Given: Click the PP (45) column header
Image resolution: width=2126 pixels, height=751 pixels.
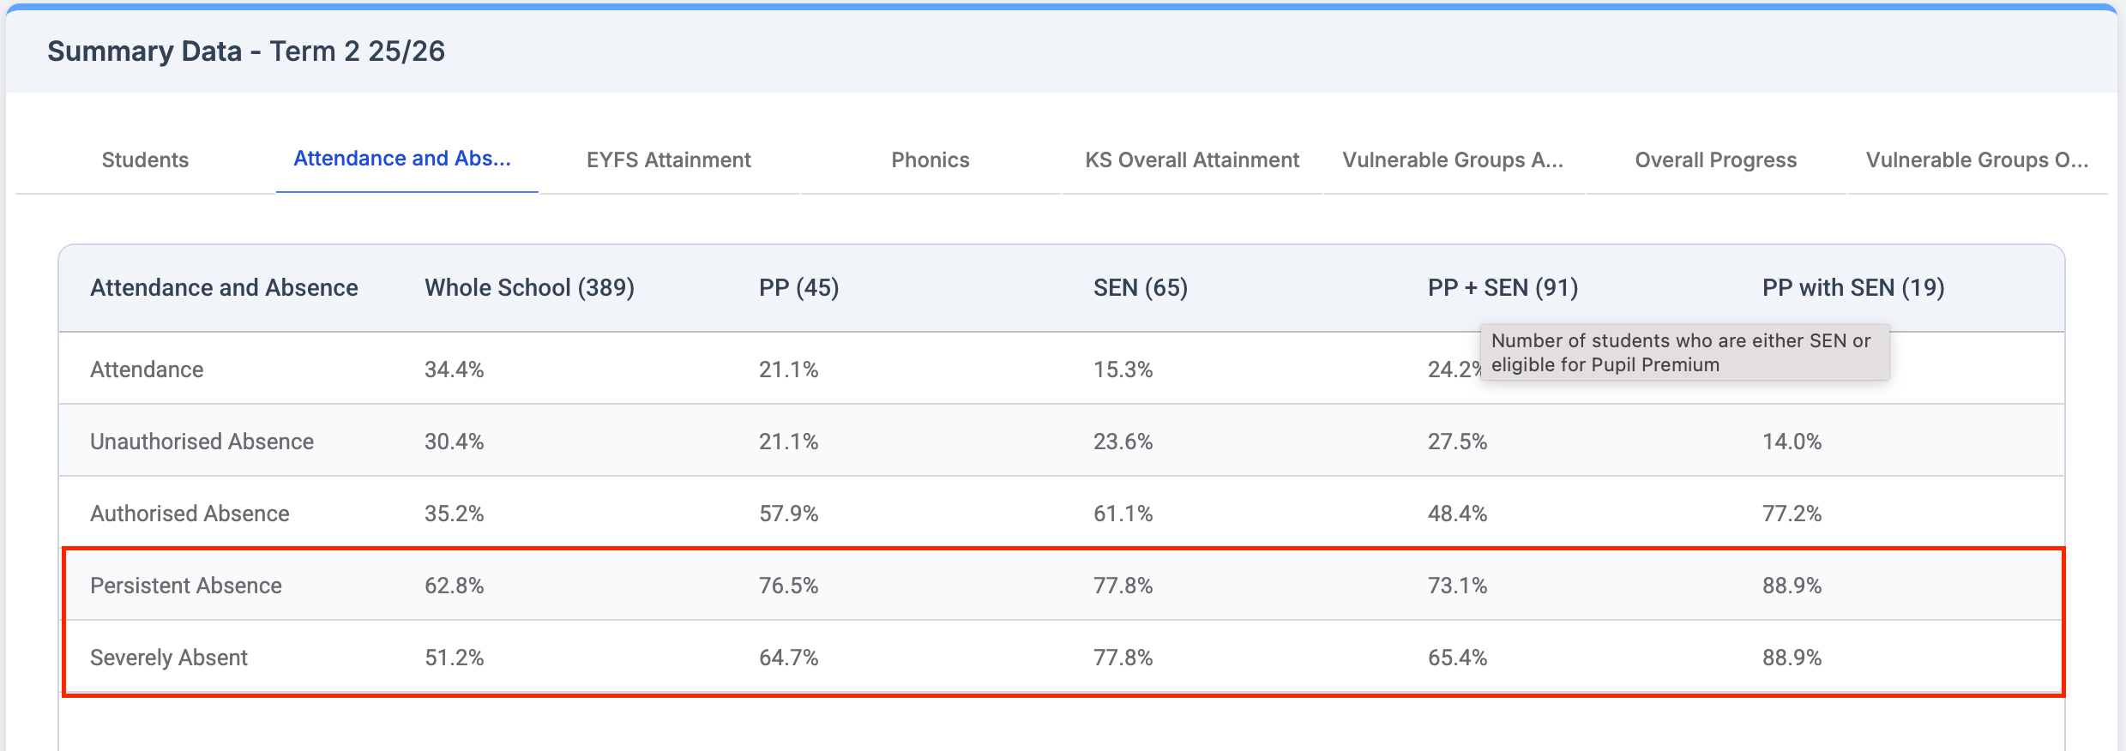Looking at the screenshot, I should (x=798, y=288).
